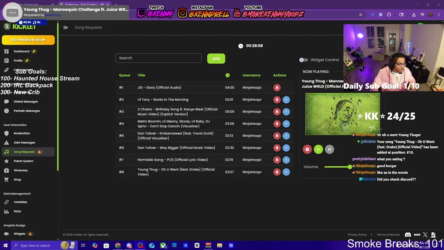Image resolution: width=444 pixels, height=250 pixels.
Task: Delete Don Toliver - Embarrassed request
Action: (x=277, y=136)
